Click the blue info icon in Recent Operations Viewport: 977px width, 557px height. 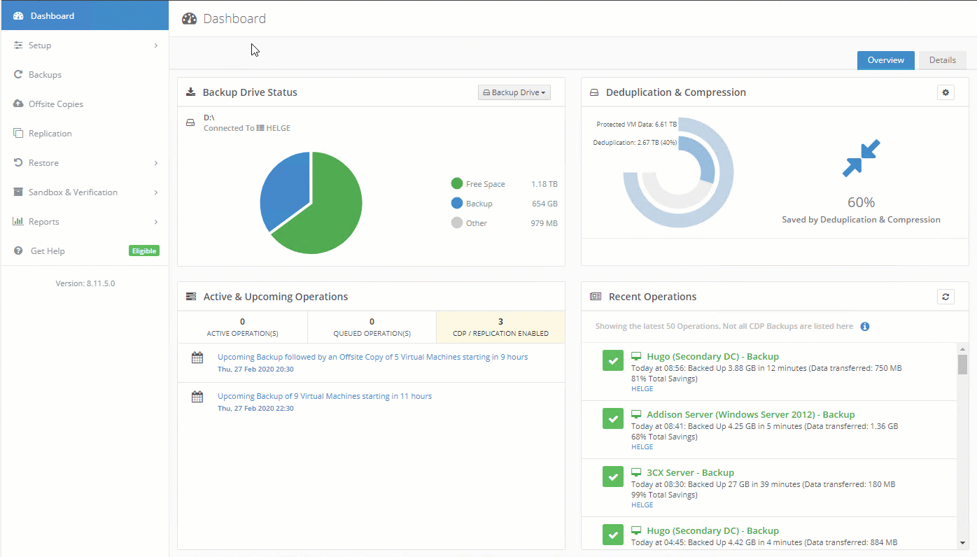(865, 327)
